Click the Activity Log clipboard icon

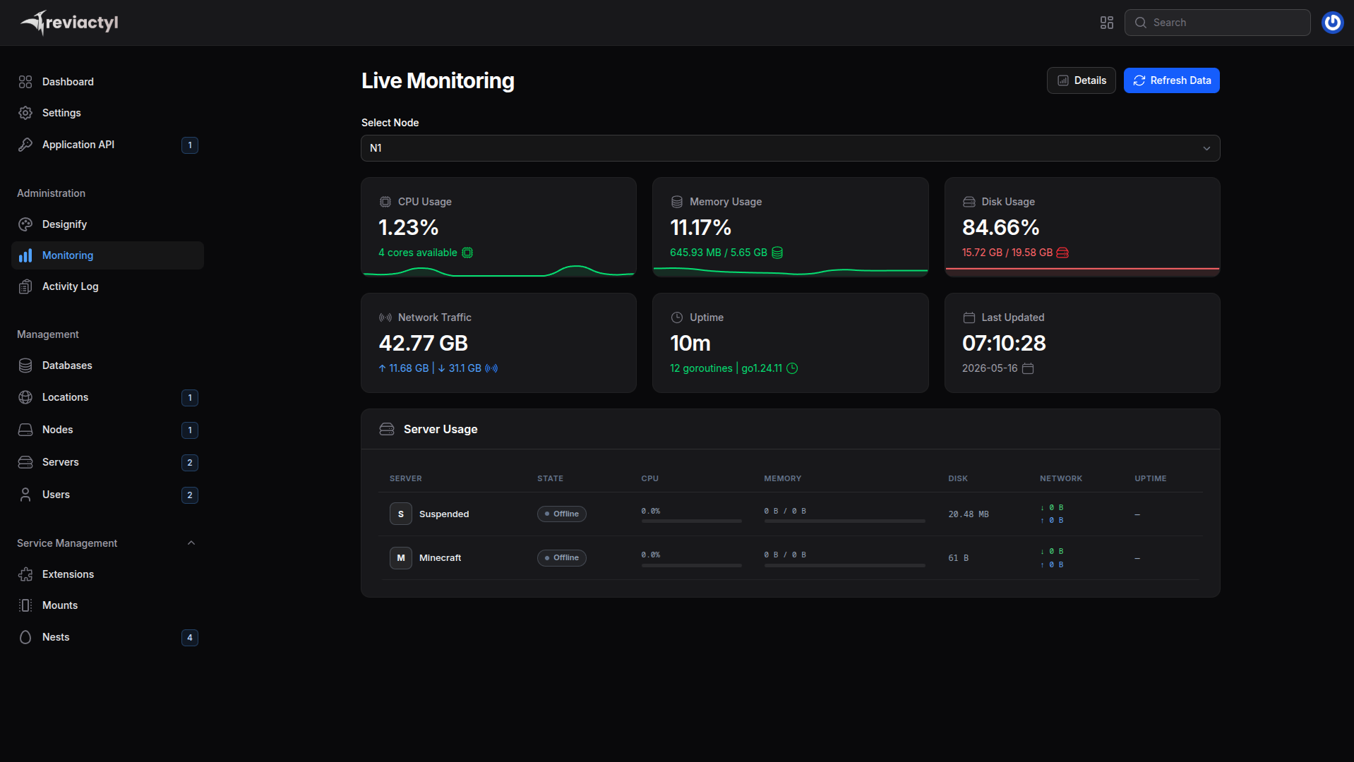point(25,286)
